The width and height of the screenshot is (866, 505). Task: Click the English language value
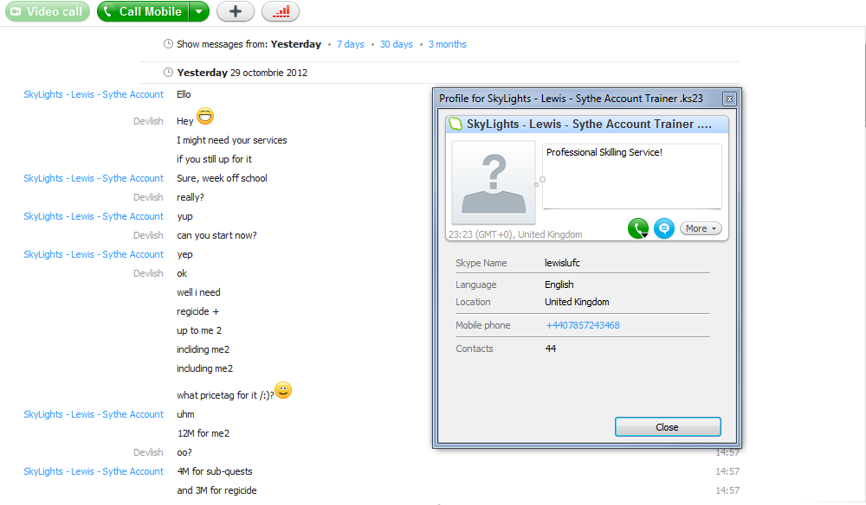559,284
